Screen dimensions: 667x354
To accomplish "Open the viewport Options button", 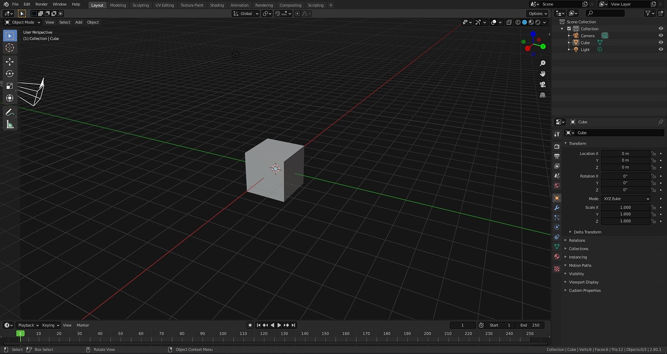I will (536, 14).
